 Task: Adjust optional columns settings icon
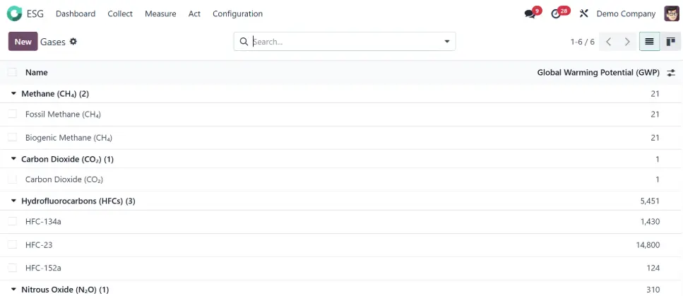(x=671, y=72)
